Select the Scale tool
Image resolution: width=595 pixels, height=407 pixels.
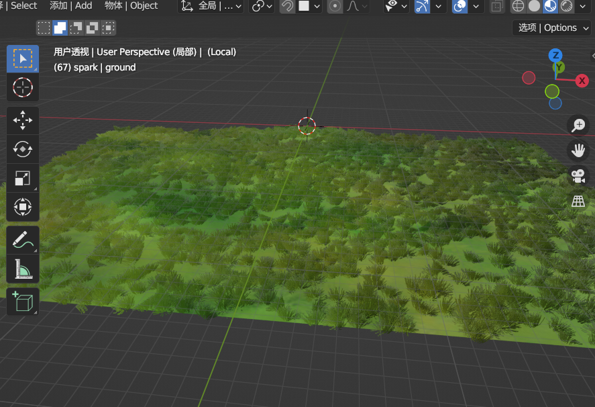23,179
